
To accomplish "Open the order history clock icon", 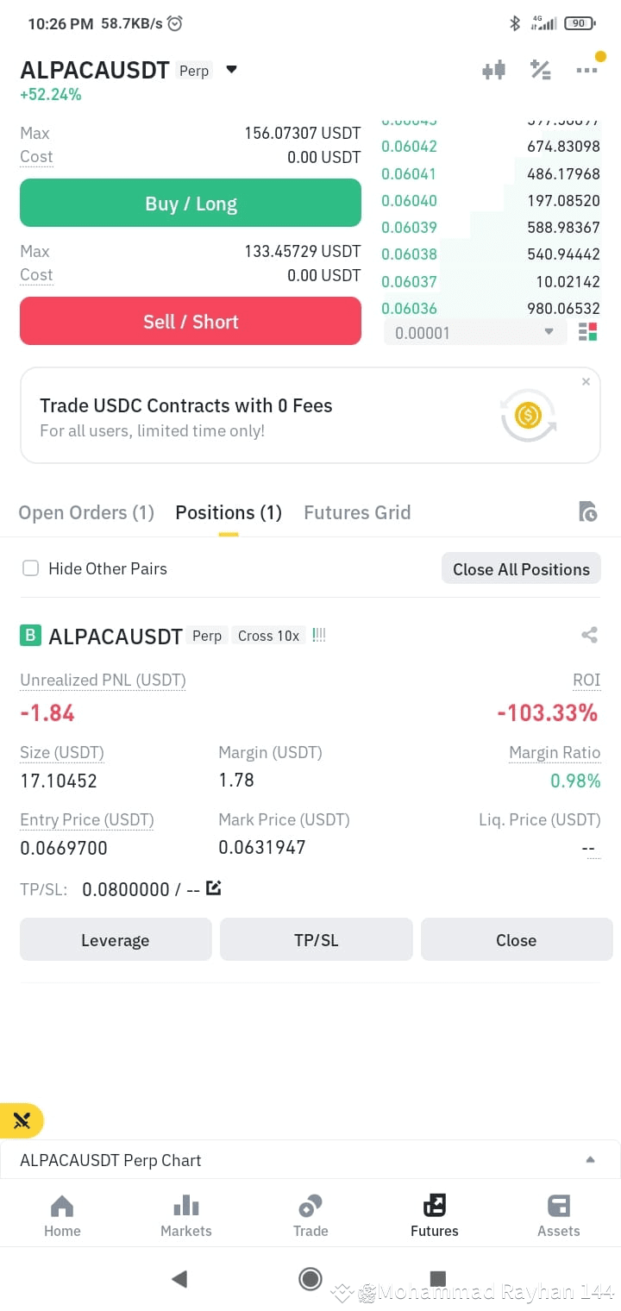I will [587, 511].
